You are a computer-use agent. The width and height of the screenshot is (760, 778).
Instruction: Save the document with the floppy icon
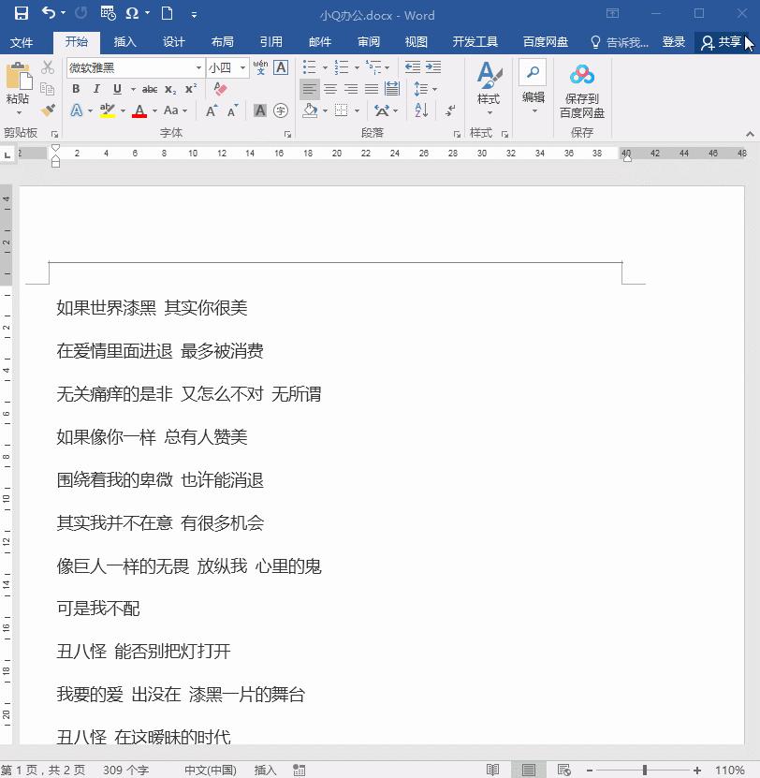[21, 13]
